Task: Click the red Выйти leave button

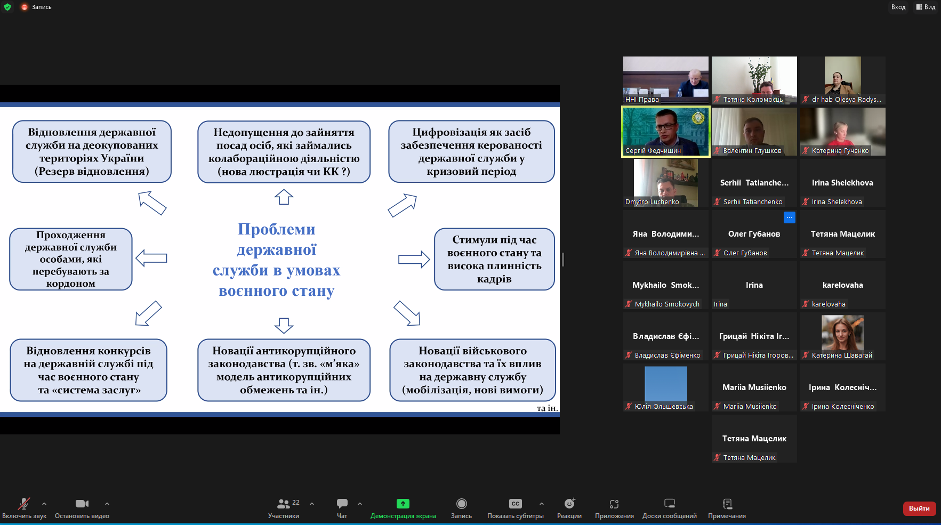Action: 919,508
